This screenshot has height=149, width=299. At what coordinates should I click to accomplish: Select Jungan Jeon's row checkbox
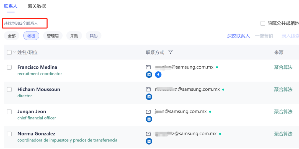click(9, 112)
